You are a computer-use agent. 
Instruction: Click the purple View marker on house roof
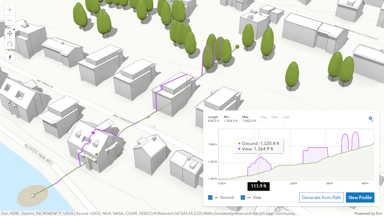pyautogui.click(x=93, y=133)
